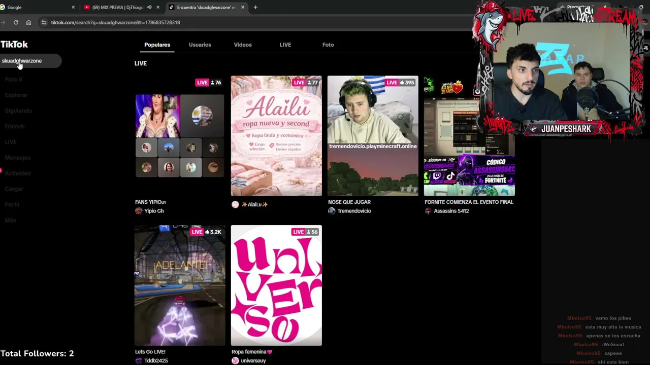
Task: Mute the YouTube tab via speaker icon
Action: click(x=149, y=7)
